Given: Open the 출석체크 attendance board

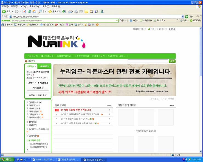Looking at the screenshot, I should [32, 121].
